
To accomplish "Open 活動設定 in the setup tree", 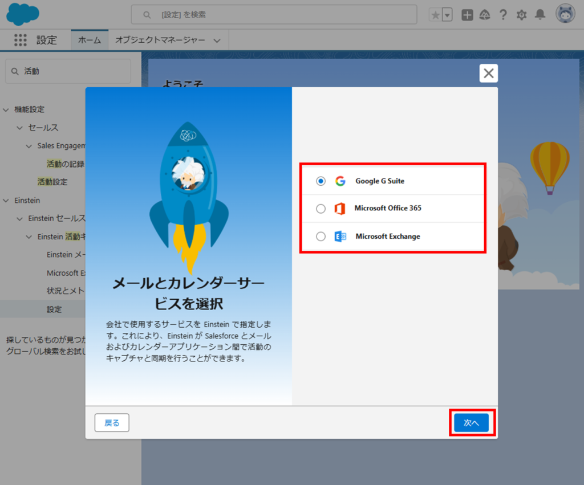I will click(52, 182).
